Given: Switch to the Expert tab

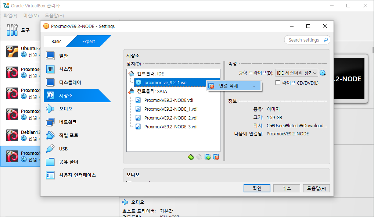Looking at the screenshot, I should coord(89,41).
